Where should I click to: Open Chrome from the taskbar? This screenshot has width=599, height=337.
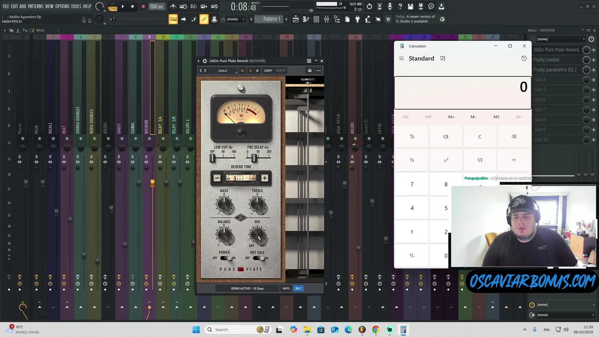[x=376, y=330]
